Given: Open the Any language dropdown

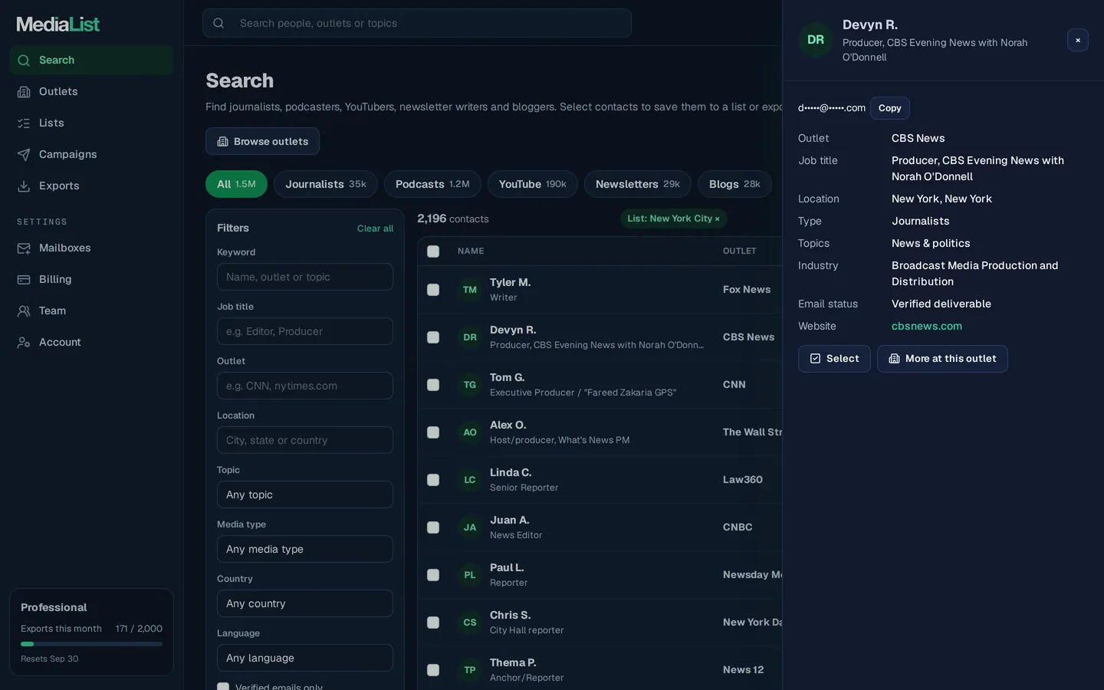Looking at the screenshot, I should coord(305,658).
